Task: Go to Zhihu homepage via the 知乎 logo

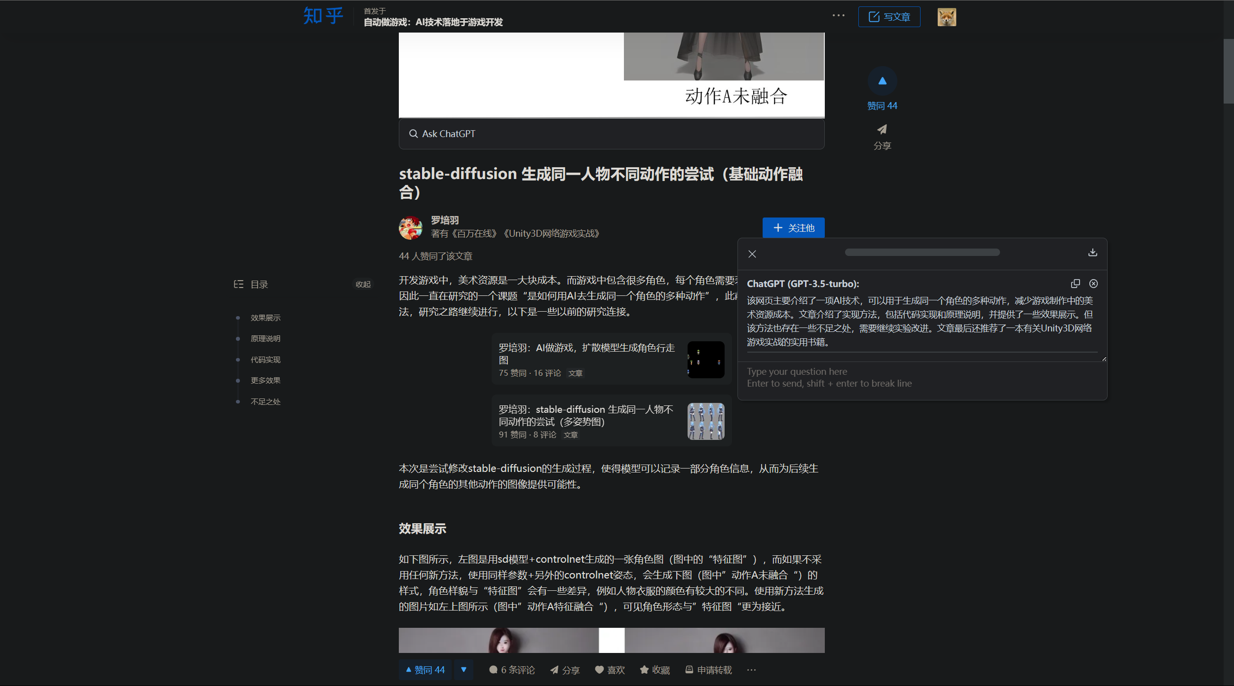Action: (x=323, y=15)
